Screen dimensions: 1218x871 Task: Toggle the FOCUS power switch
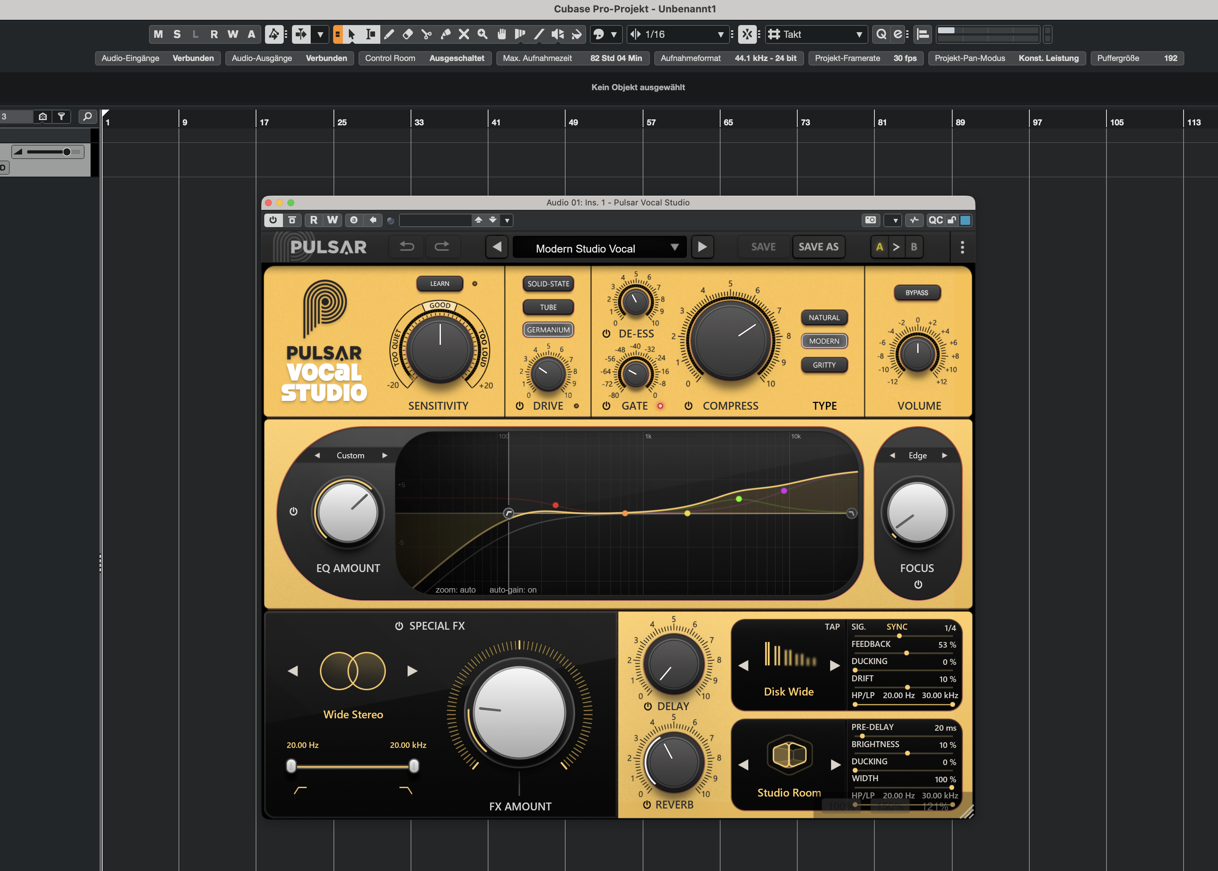point(918,585)
